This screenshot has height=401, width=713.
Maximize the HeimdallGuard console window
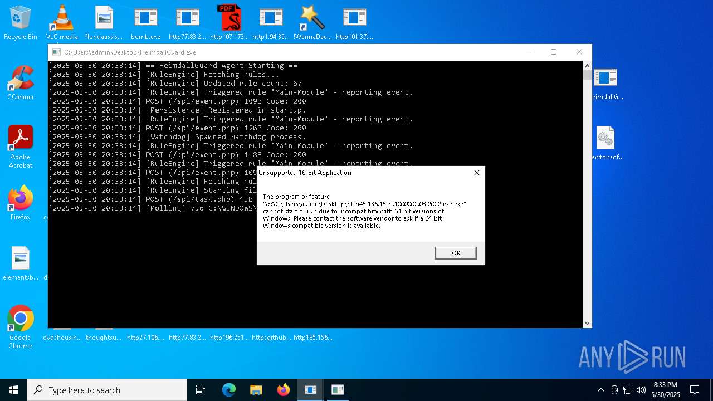coord(554,52)
